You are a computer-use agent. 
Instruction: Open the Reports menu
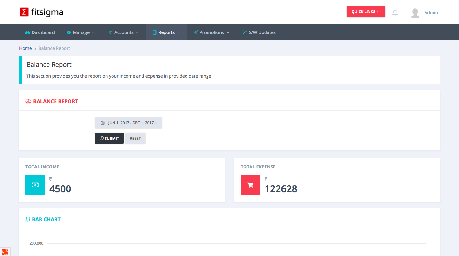click(166, 32)
